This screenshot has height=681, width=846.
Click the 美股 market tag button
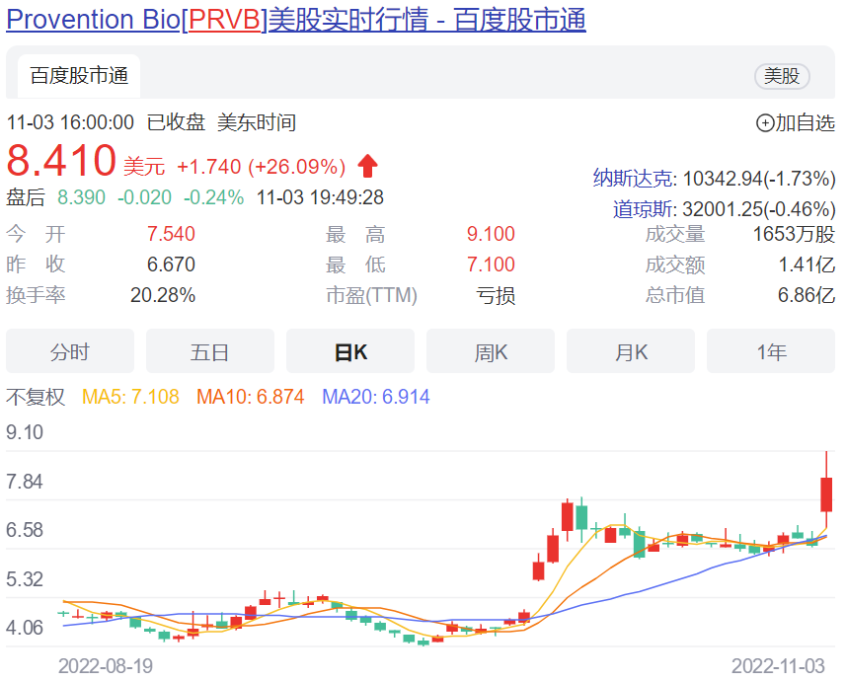coord(782,76)
